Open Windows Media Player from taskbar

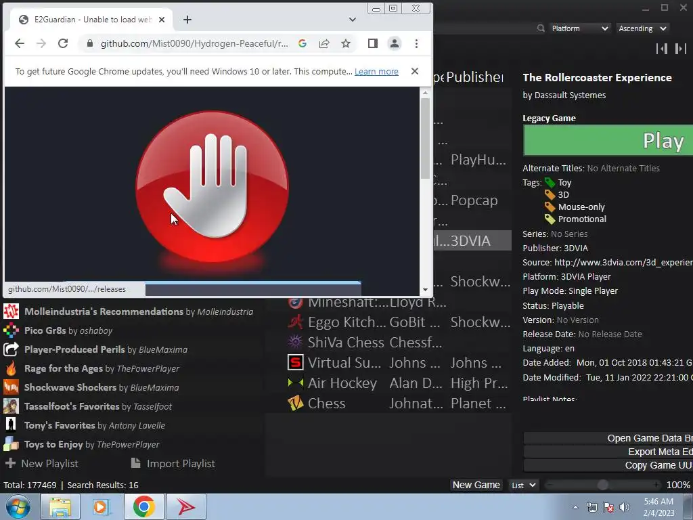pos(102,506)
